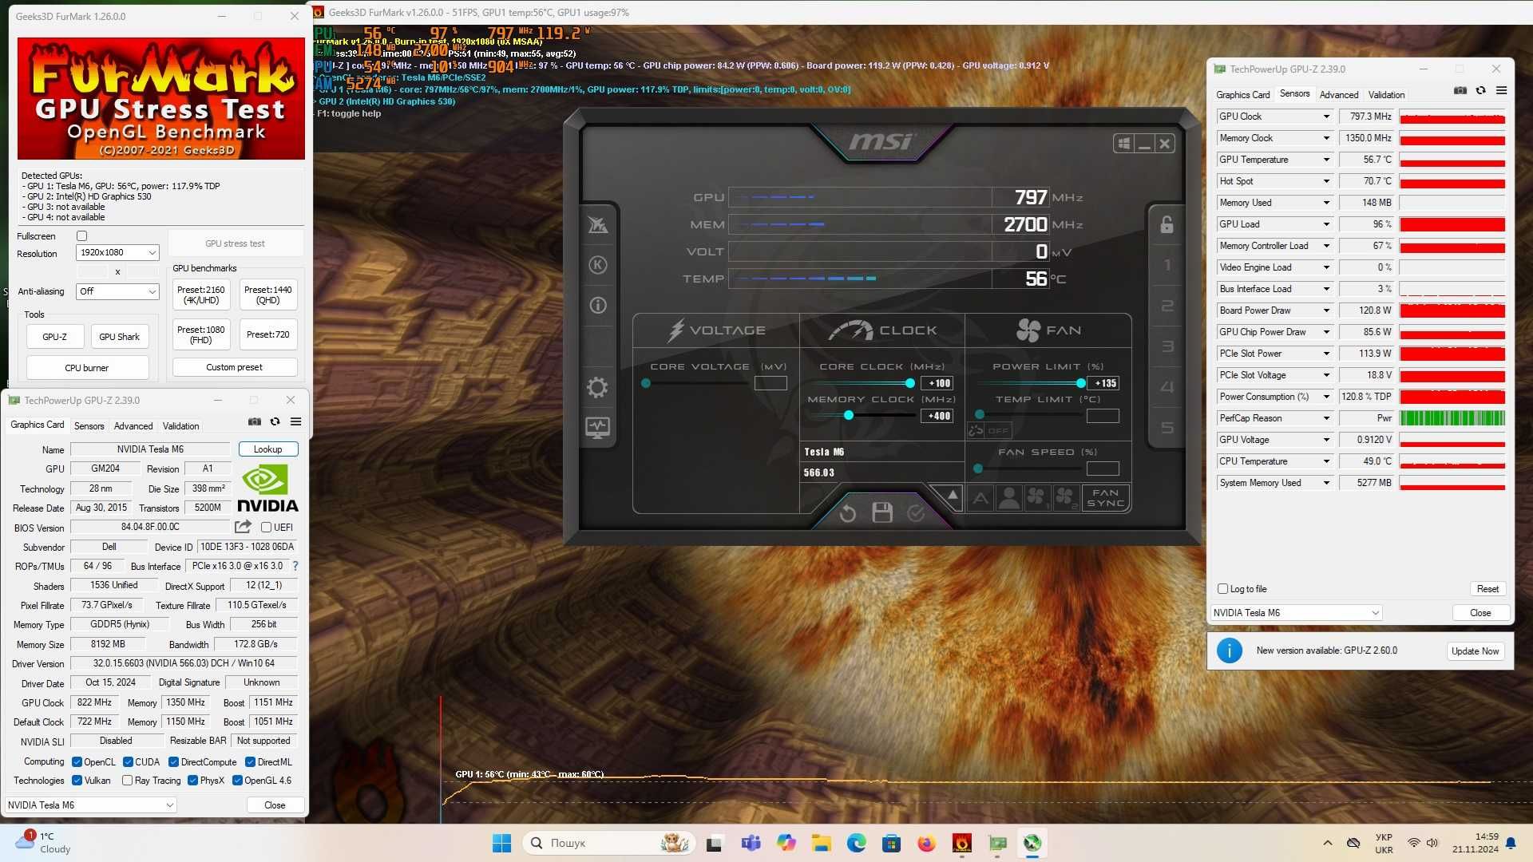Open FurMark Anti-aliasing dropdown
Image resolution: width=1533 pixels, height=862 pixels.
tap(117, 291)
